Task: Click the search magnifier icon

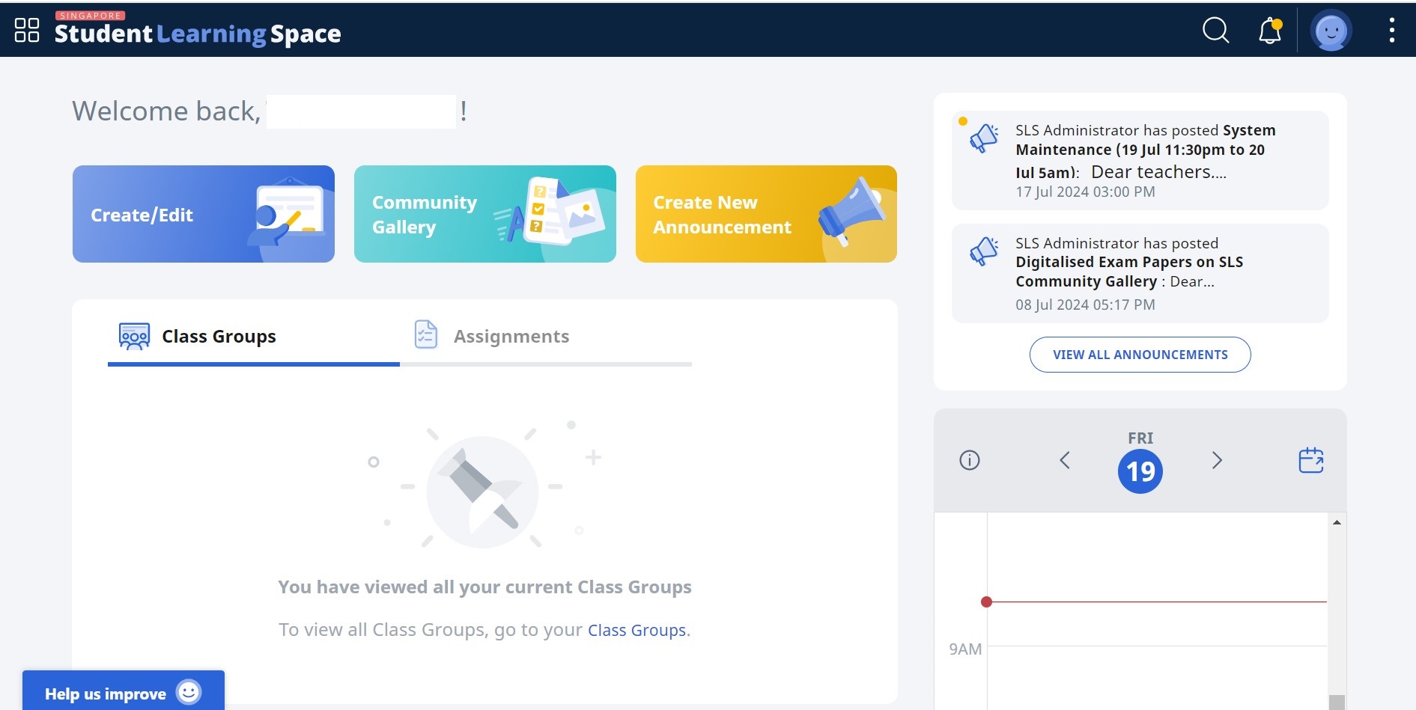Action: coord(1215,31)
